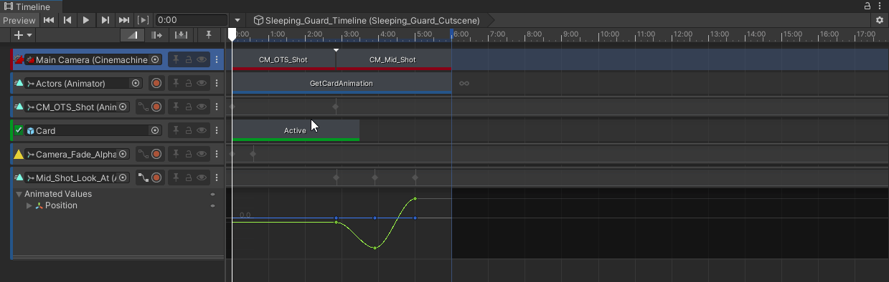Jump to the end of the timeline
The height and width of the screenshot is (282, 889).
123,20
